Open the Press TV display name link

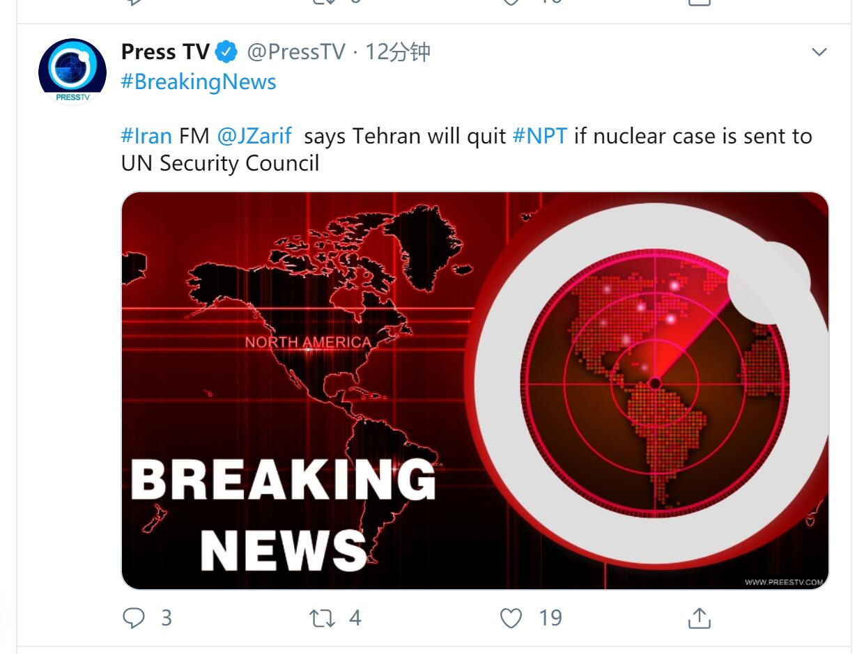tap(165, 52)
